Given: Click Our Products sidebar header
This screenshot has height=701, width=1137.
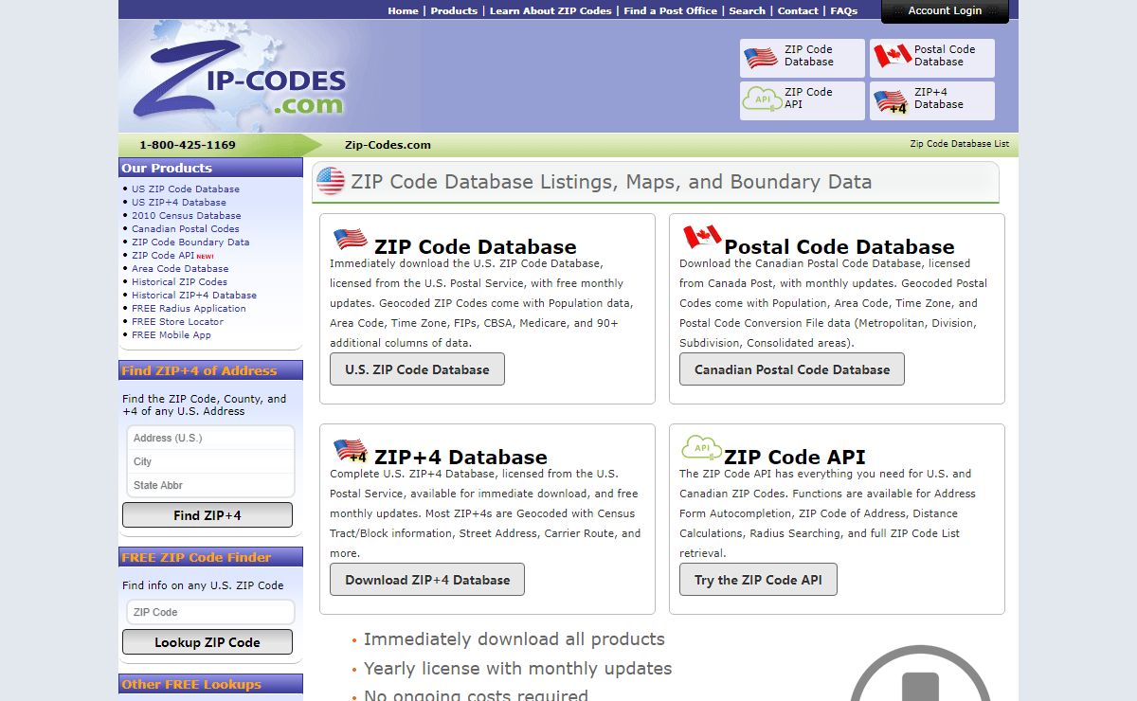Looking at the screenshot, I should pos(211,168).
